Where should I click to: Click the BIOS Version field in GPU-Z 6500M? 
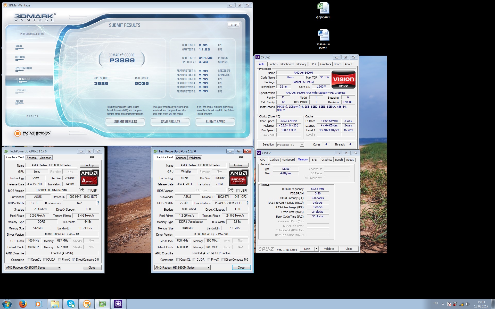tap(51, 191)
